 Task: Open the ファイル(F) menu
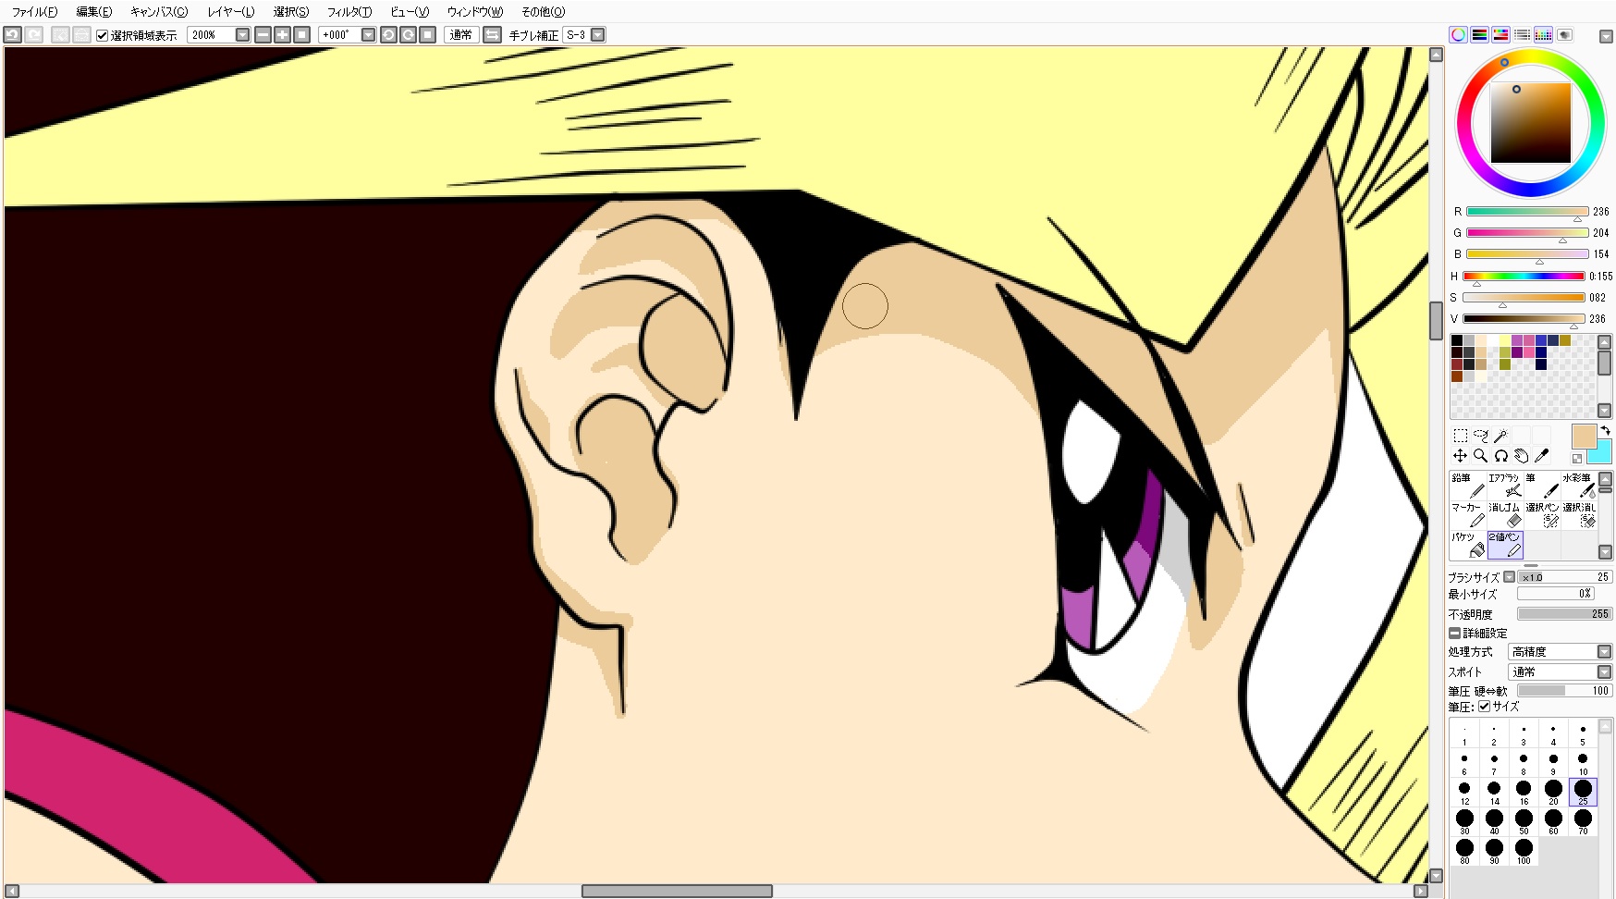[x=34, y=12]
